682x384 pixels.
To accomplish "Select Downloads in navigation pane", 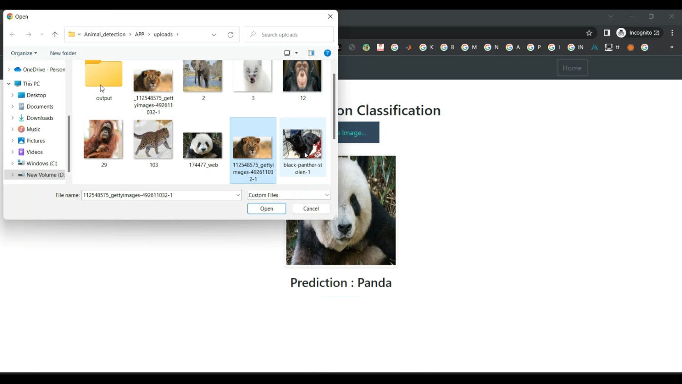I will pos(35,118).
